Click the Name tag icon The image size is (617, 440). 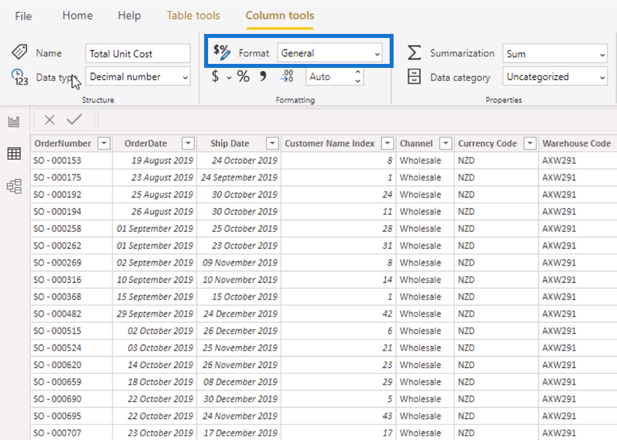tap(19, 52)
